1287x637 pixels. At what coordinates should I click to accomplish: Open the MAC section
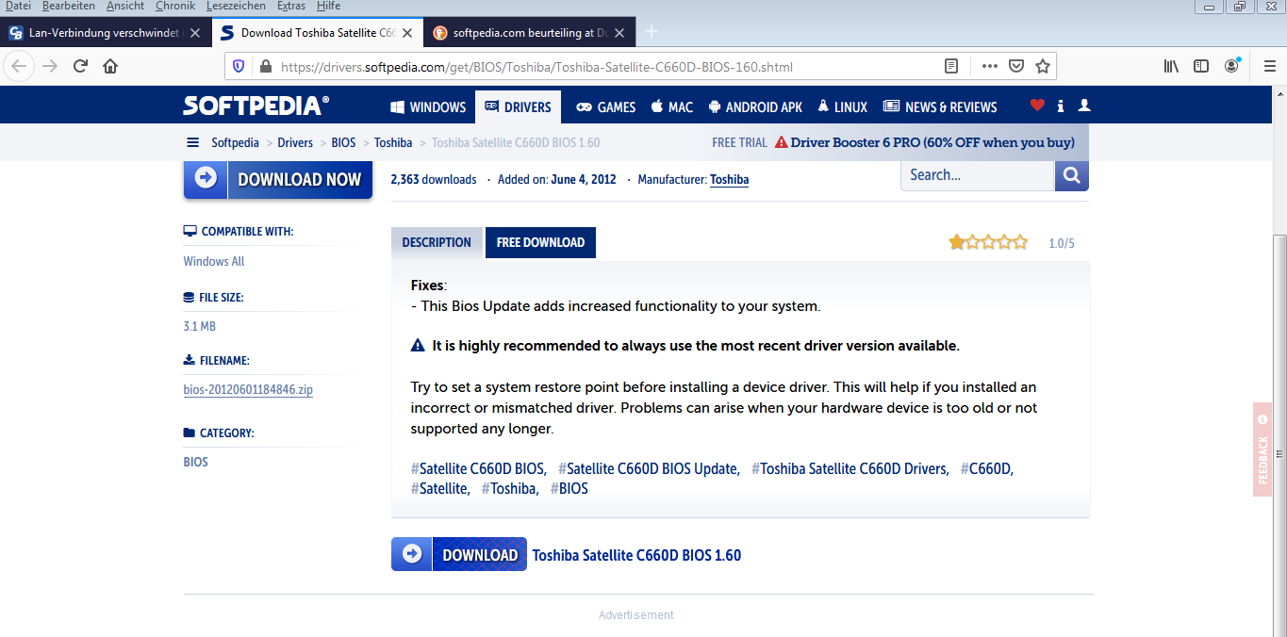tap(672, 107)
